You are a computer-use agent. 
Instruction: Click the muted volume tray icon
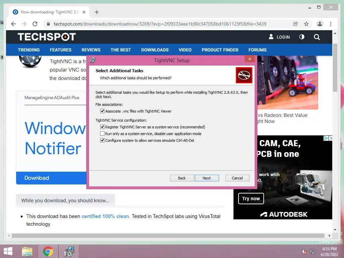(x=304, y=252)
